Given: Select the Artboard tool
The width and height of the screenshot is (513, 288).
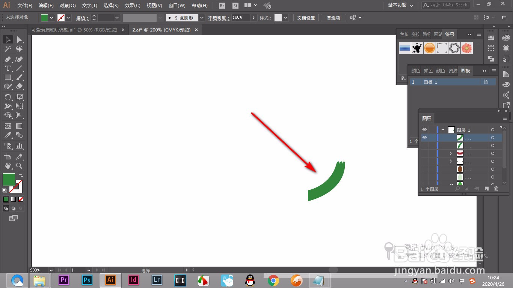Looking at the screenshot, I should point(8,157).
